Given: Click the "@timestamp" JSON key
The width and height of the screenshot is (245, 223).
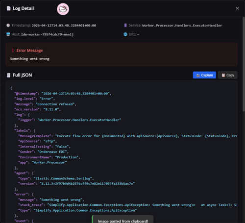Looking at the screenshot, I should tap(26, 94).
